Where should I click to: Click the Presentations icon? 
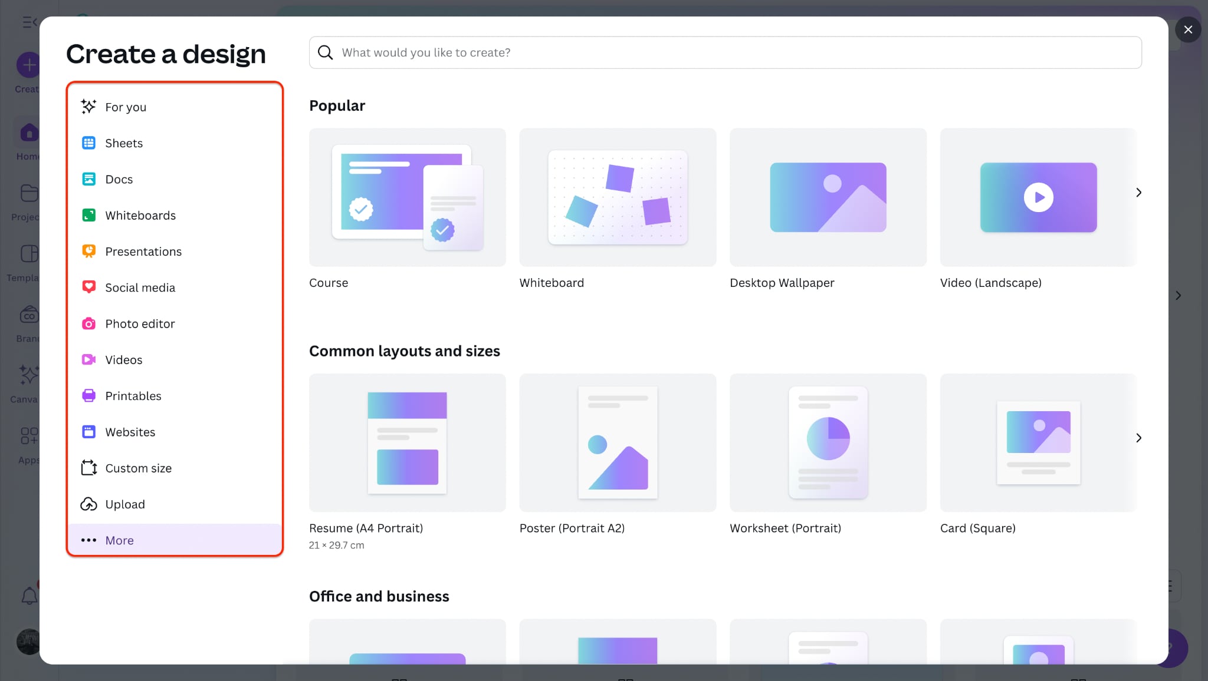click(88, 252)
